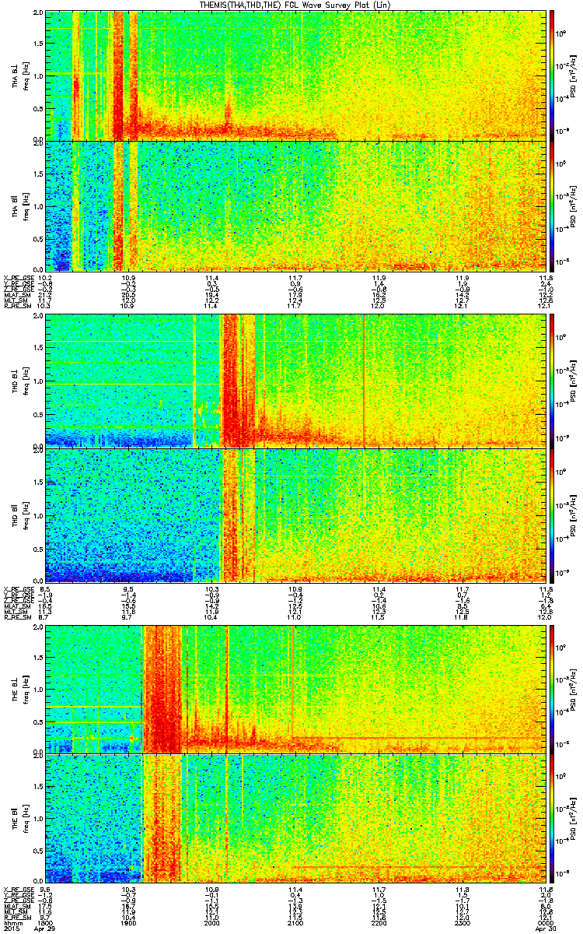Click the THEMIS FGL Wave Survey Plot title
Screen dimensions: 583x934
296,5
